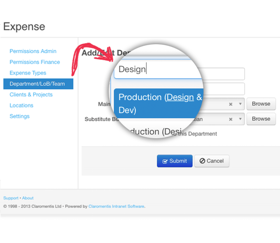This screenshot has height=243, width=280.
Task: Clear the Main selection with the x icon
Action: (231, 104)
